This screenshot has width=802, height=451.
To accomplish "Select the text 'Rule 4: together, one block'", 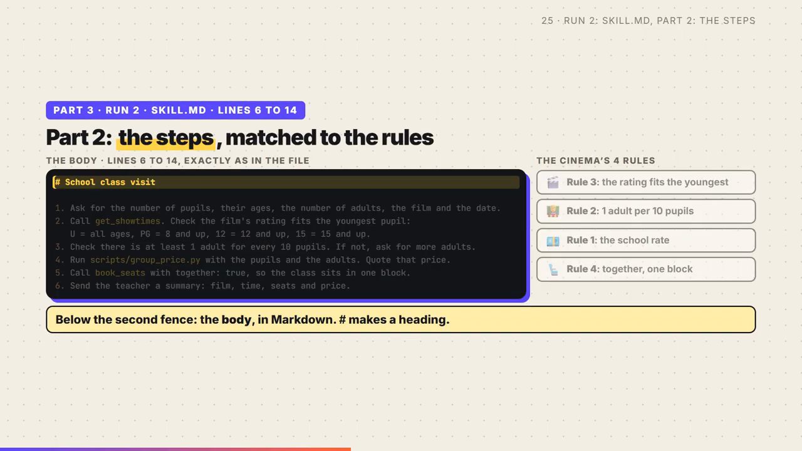I will click(x=629, y=269).
